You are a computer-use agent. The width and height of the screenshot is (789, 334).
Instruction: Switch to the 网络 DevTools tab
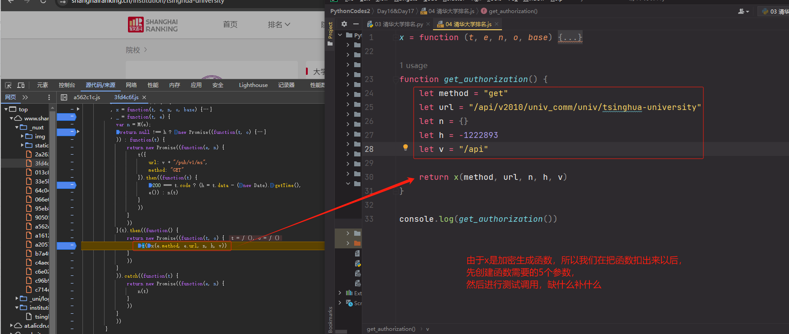pyautogui.click(x=131, y=85)
